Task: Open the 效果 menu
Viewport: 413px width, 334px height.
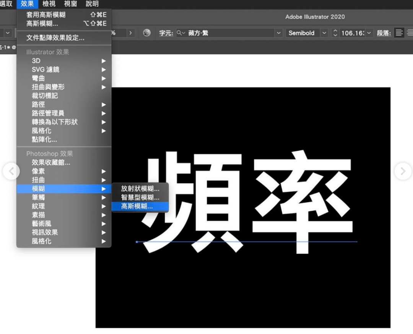Action: (27, 4)
